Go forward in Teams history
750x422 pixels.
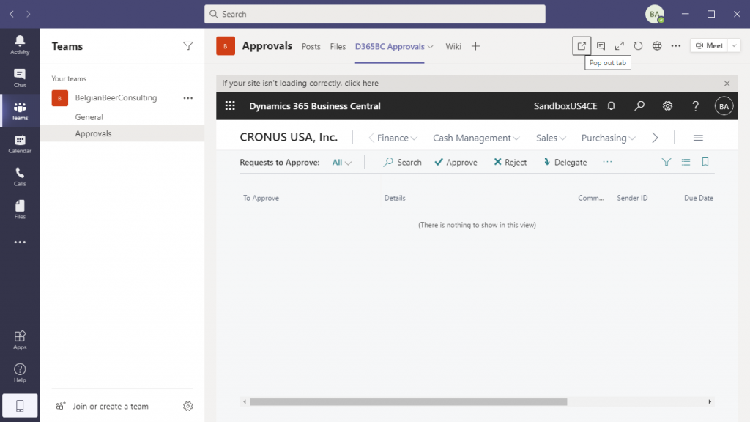(x=29, y=15)
